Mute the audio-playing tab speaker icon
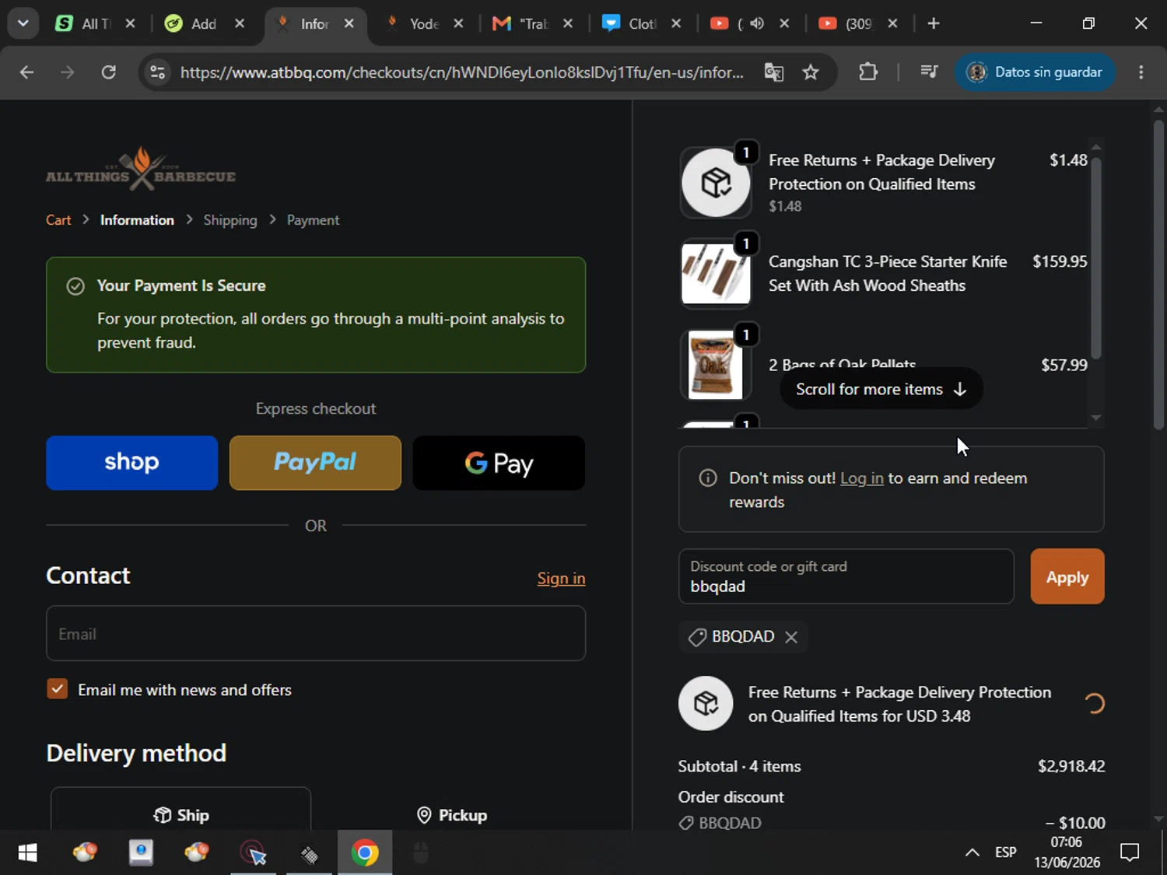The image size is (1167, 875). pos(757,23)
